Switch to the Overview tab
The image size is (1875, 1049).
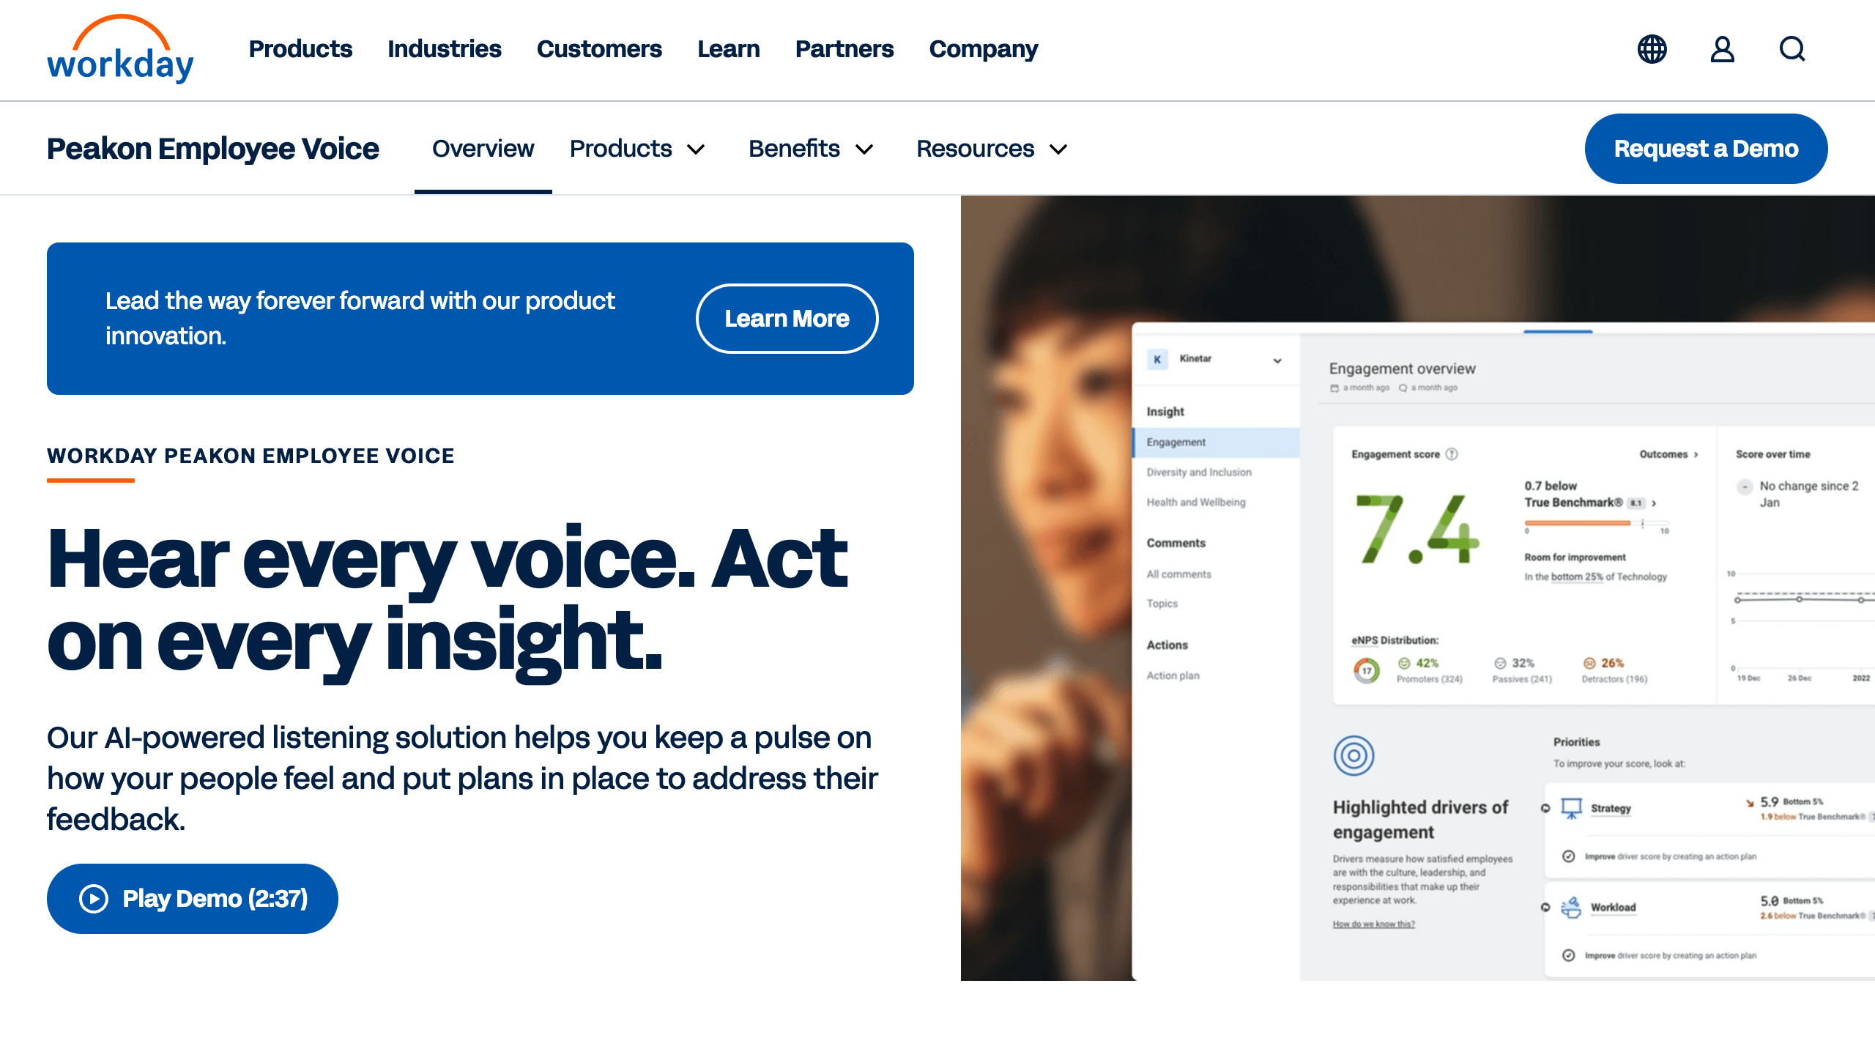point(483,149)
